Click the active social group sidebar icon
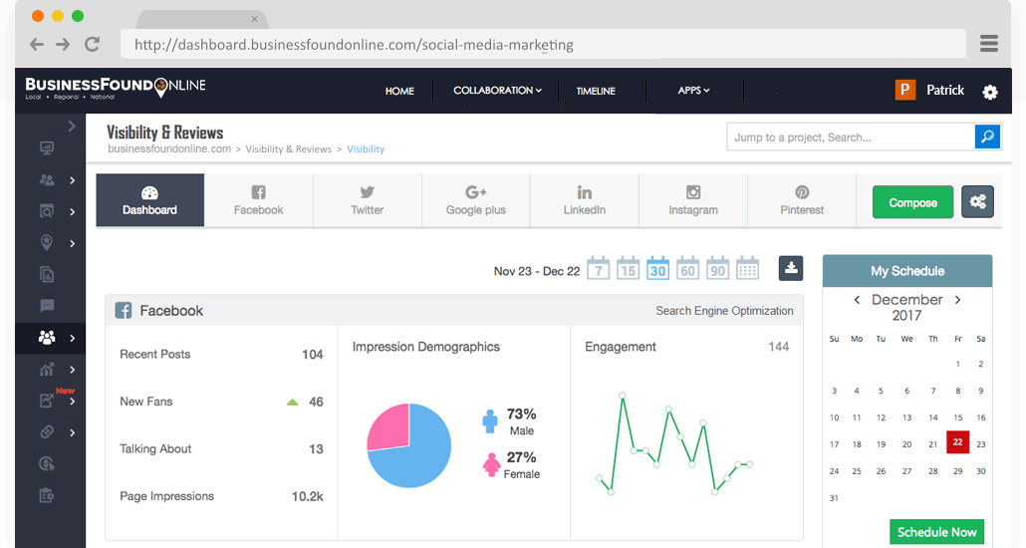This screenshot has height=548, width=1026. click(47, 337)
